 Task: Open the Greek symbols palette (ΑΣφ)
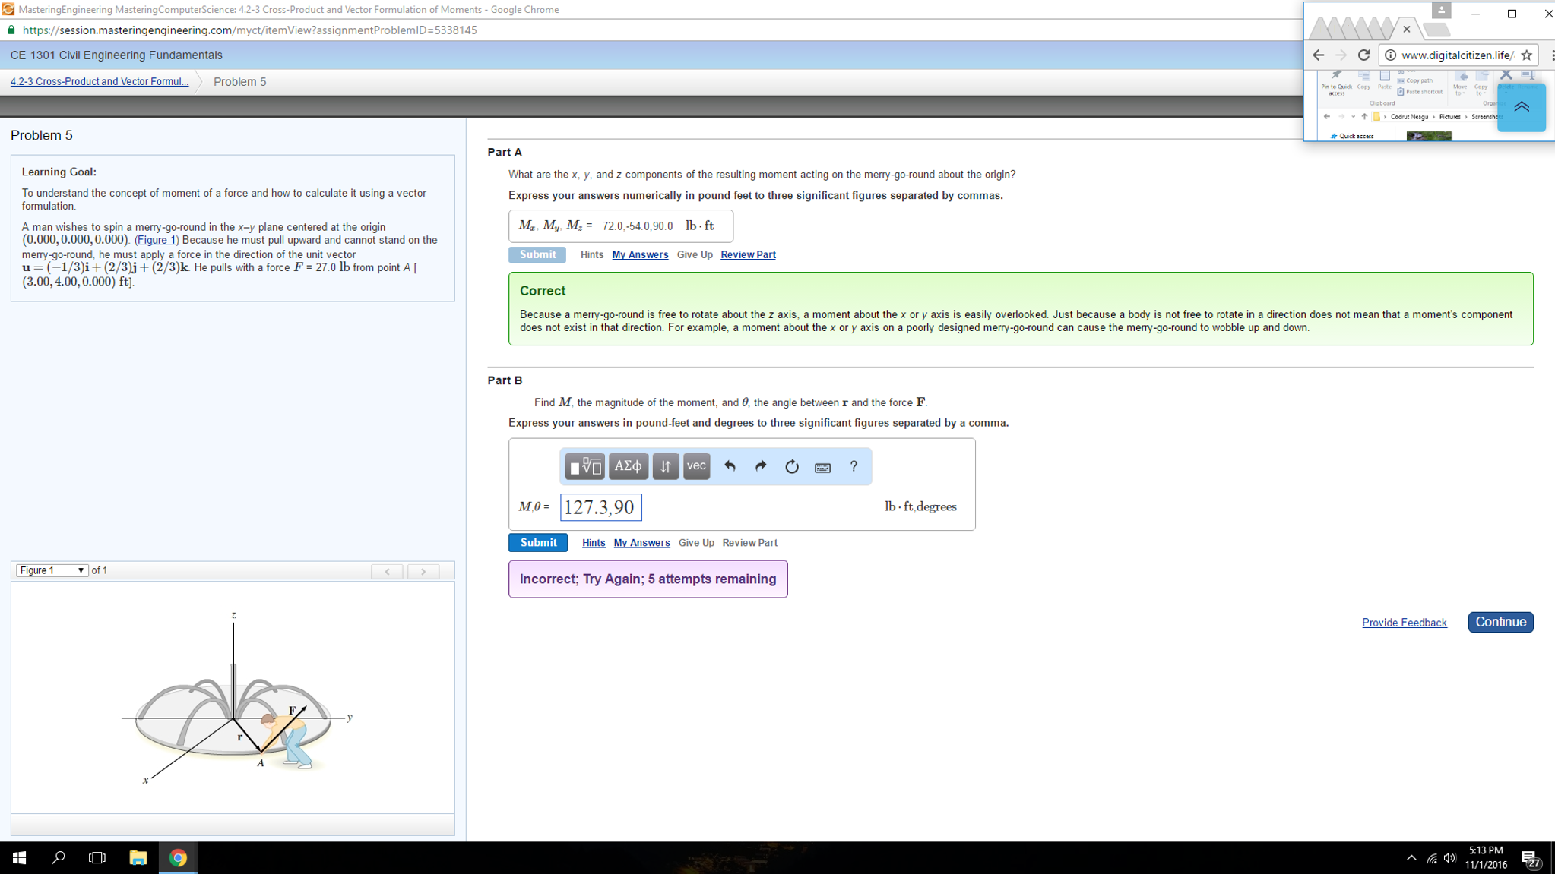628,466
